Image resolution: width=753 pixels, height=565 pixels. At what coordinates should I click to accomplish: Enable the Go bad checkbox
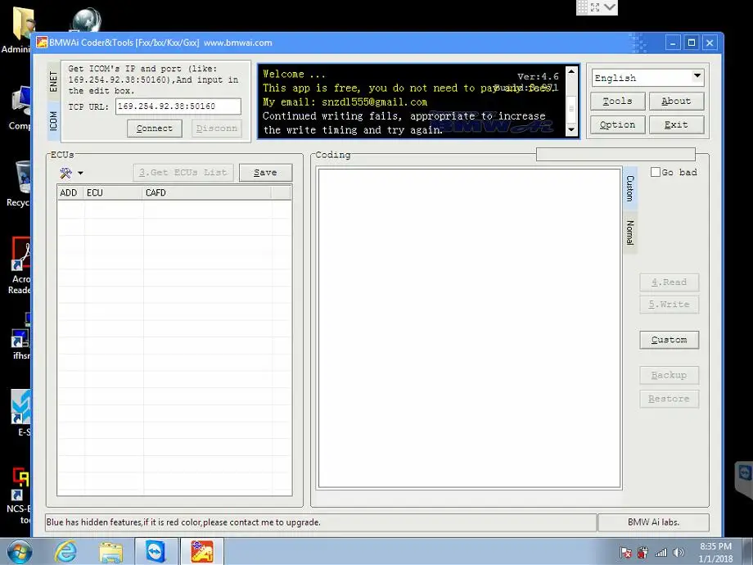pos(655,172)
